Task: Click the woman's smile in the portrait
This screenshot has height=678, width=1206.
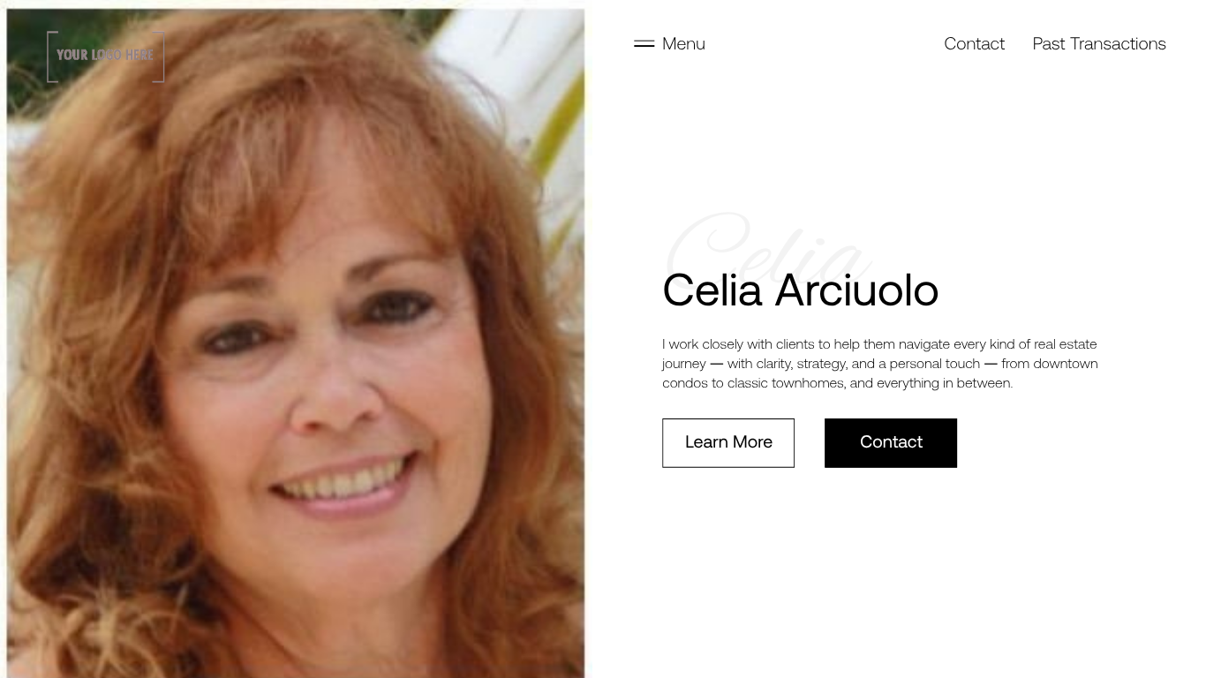Action: coord(343,483)
